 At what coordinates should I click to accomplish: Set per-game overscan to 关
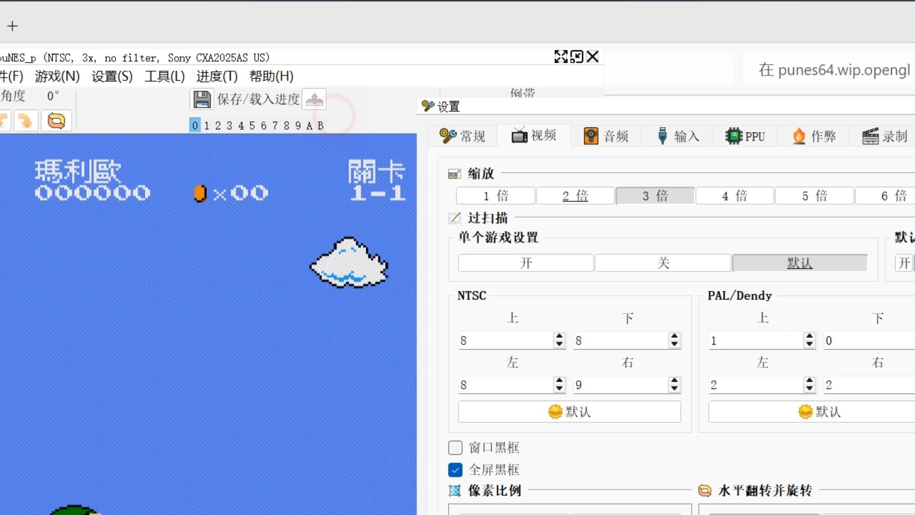662,263
